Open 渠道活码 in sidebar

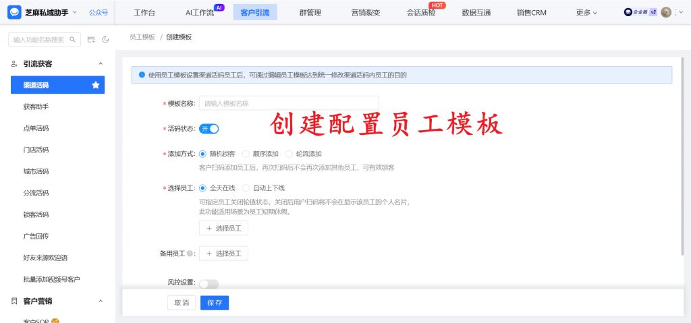[x=58, y=85]
